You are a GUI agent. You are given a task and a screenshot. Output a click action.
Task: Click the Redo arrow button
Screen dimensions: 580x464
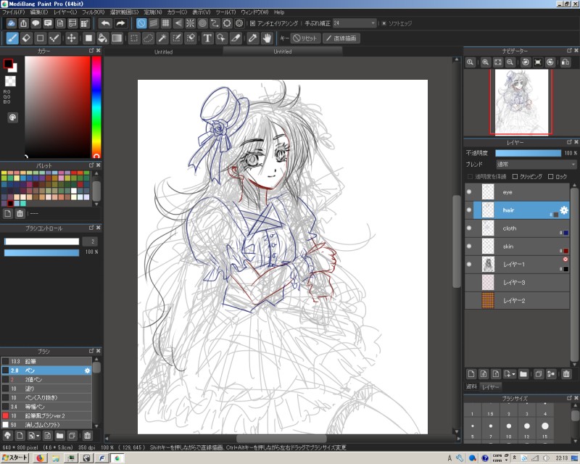click(120, 23)
